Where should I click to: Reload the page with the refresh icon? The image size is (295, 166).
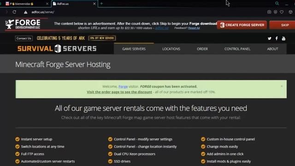[x=14, y=12]
